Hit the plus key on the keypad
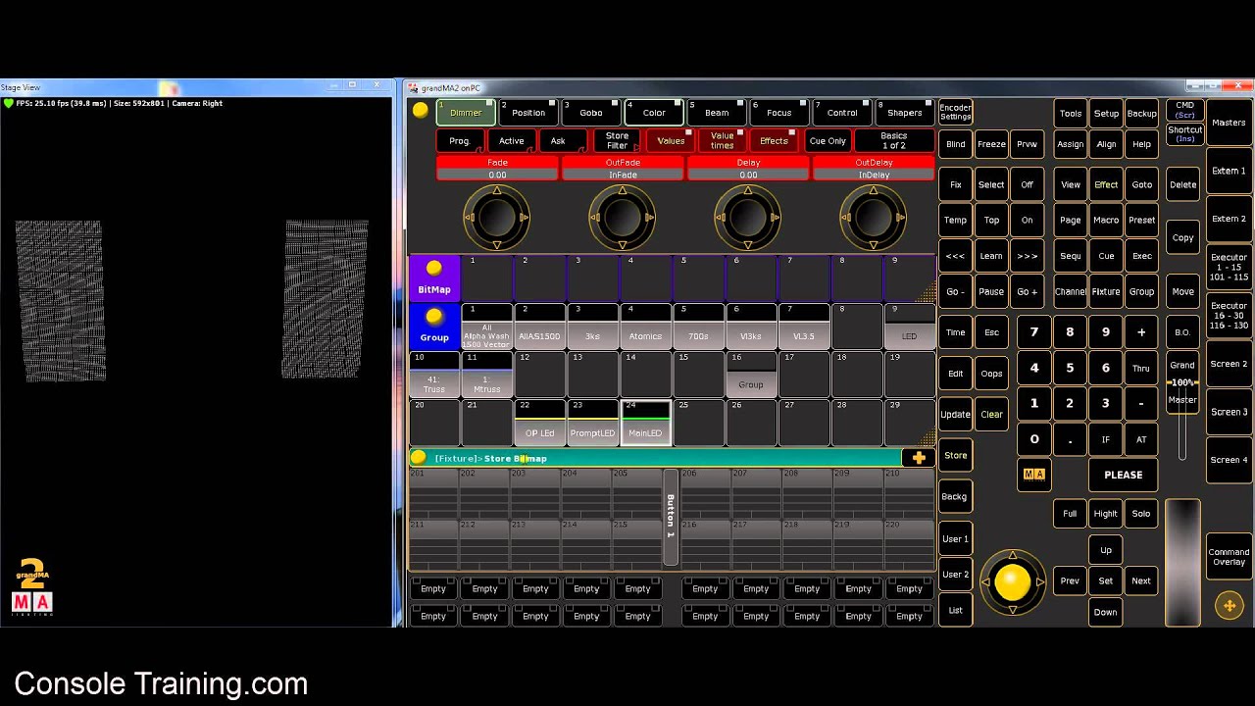Image resolution: width=1255 pixels, height=706 pixels. (x=1141, y=332)
